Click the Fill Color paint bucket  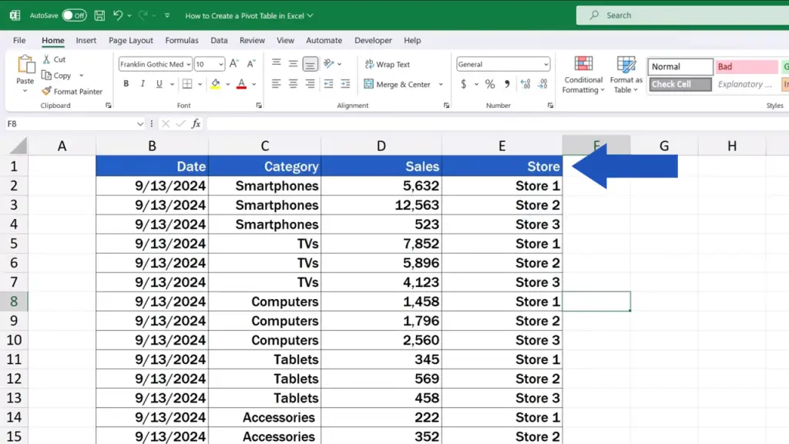(x=216, y=84)
